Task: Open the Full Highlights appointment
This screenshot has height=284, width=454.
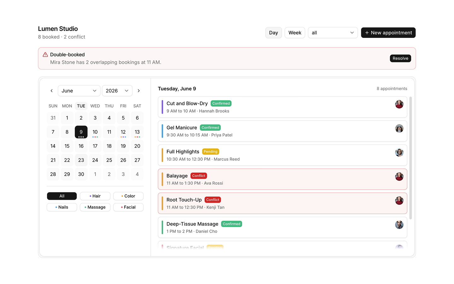Action: click(x=282, y=155)
